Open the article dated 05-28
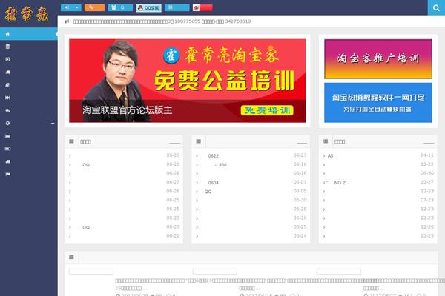This screenshot has width=445, height=296. 251,209
